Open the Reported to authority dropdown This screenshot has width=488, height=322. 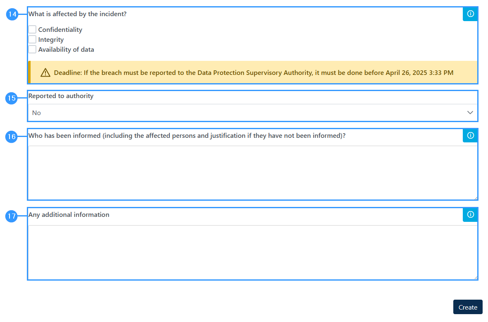tap(253, 113)
